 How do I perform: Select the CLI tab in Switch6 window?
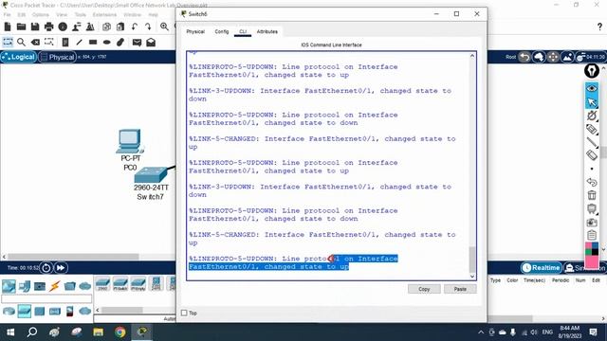243,31
